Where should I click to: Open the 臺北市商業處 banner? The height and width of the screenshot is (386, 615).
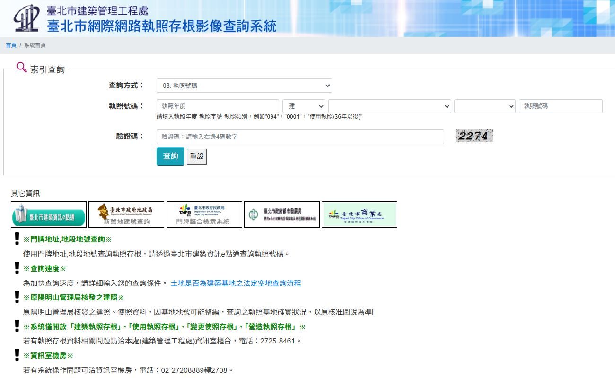(x=360, y=214)
